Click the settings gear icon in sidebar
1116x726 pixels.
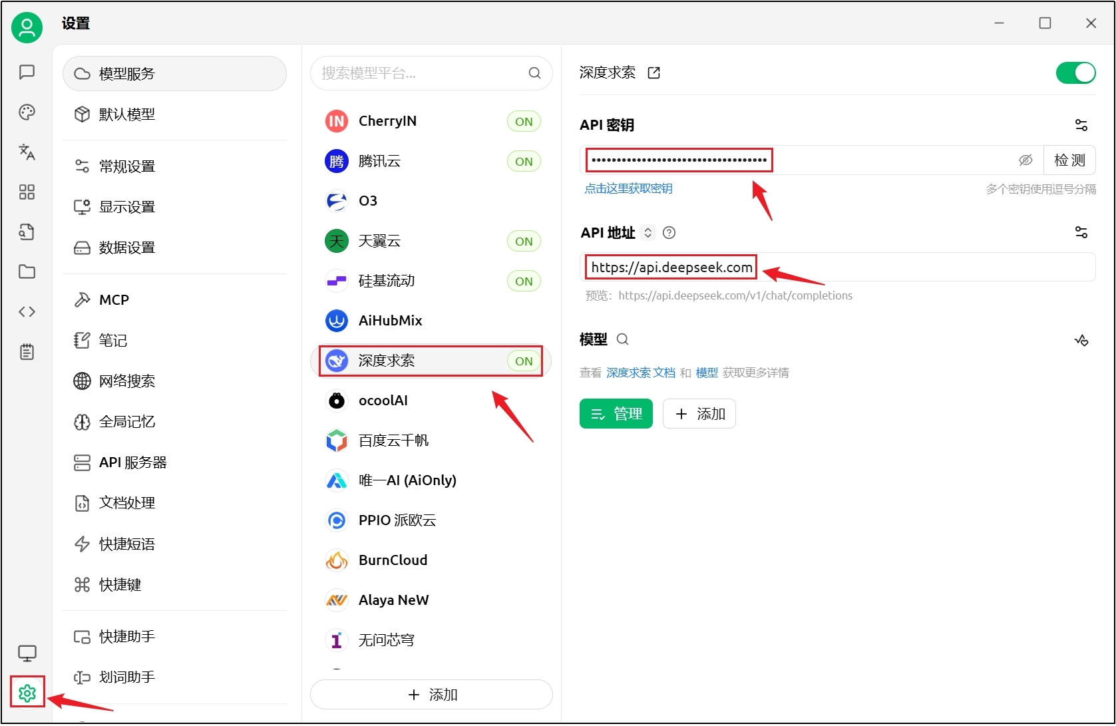27,693
